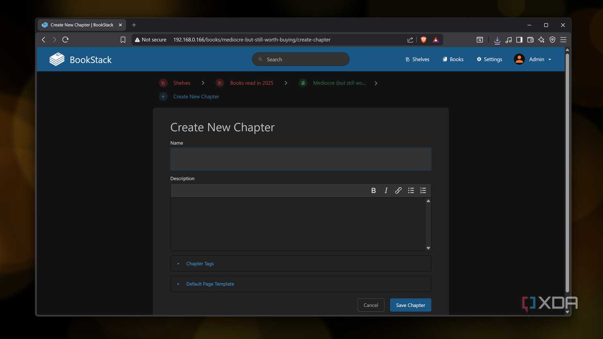Open the Brave Wallet icon
The image size is (603, 339).
530,40
